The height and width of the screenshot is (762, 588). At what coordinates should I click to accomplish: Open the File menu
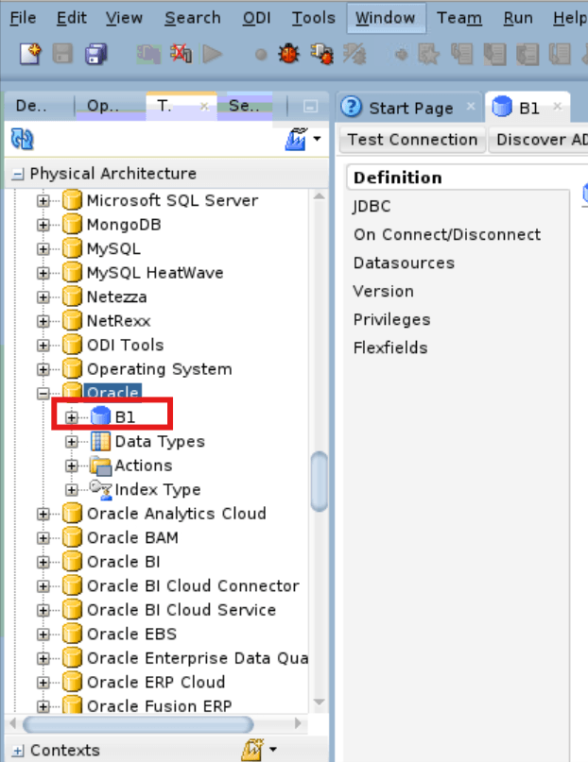point(23,18)
